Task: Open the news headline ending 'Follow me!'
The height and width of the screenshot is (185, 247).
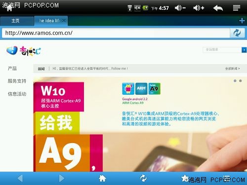Action: (x=90, y=69)
